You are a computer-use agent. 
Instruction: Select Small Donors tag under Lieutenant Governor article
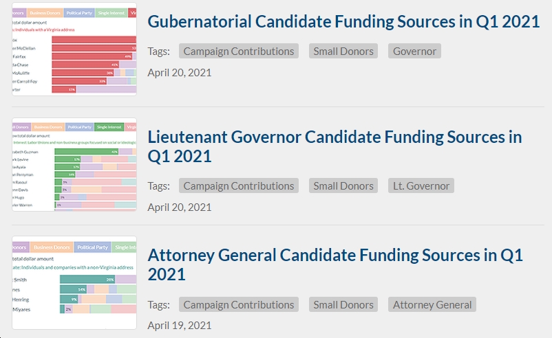pos(343,186)
